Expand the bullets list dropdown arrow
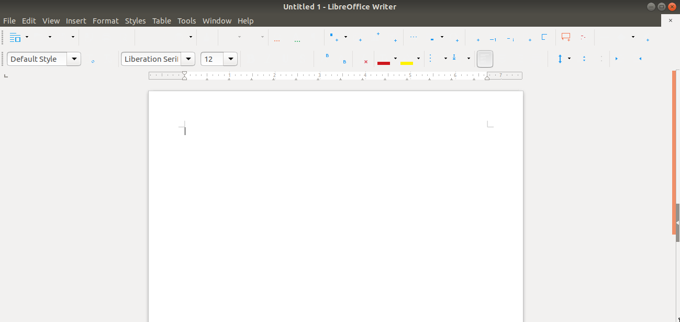This screenshot has height=322, width=680. (x=445, y=59)
